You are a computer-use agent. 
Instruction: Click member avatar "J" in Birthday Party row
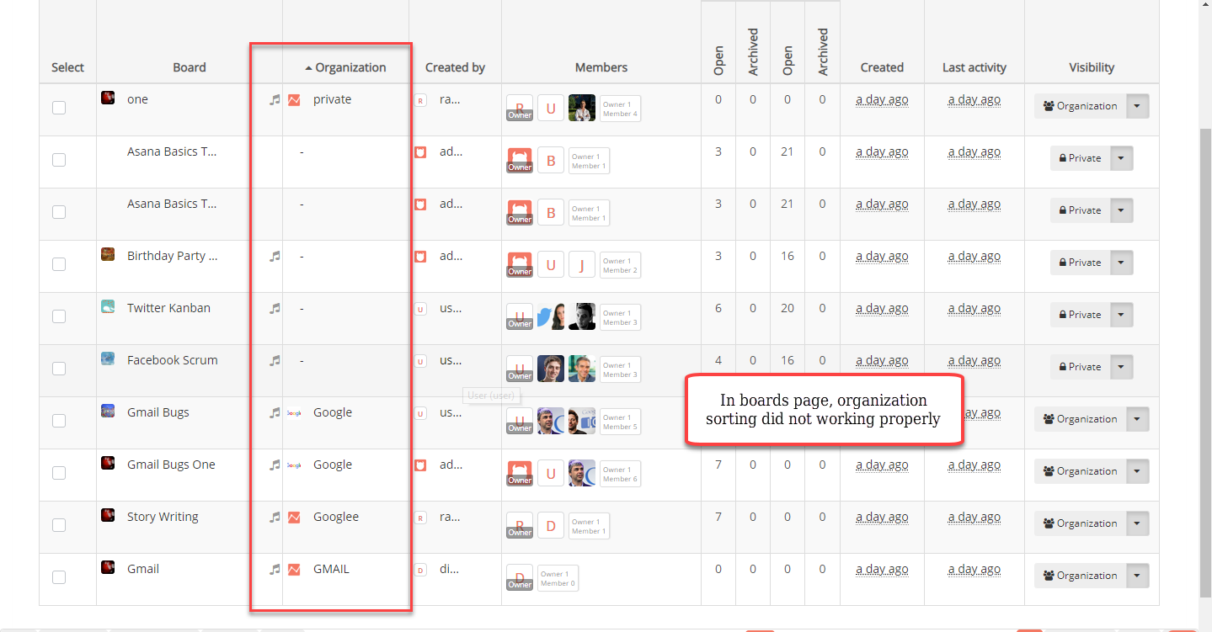coord(581,264)
